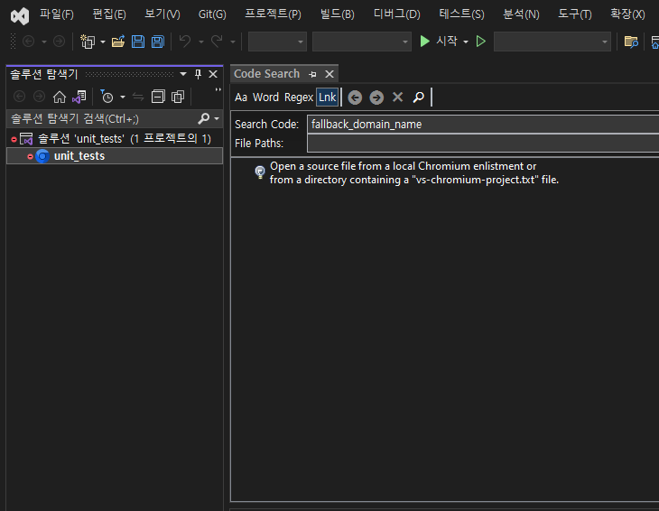
Task: Open Git(G) menu
Action: tap(212, 14)
